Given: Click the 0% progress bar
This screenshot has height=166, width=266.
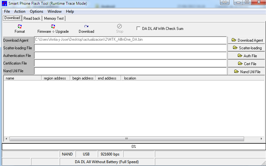Looking at the screenshot, I should pyautogui.click(x=134, y=147).
